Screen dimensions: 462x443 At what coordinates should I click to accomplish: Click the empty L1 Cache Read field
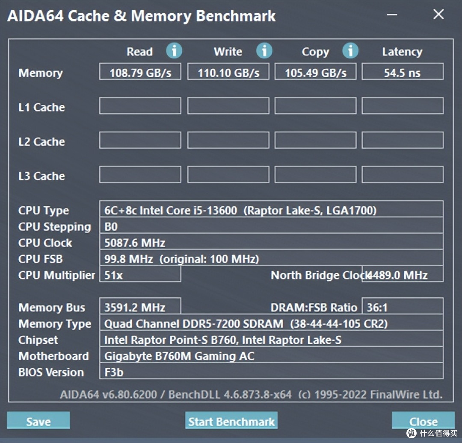[x=140, y=106]
